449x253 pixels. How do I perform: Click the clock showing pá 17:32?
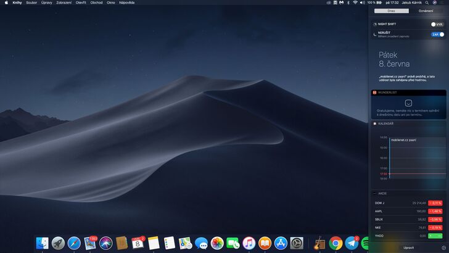click(x=392, y=2)
